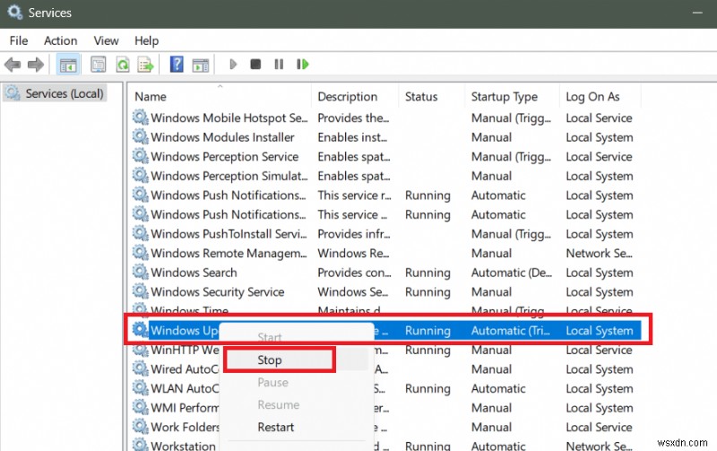The image size is (717, 451).
Task: Open the File menu
Action: (19, 40)
